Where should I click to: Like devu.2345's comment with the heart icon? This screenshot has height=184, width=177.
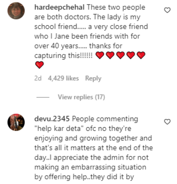point(167,122)
